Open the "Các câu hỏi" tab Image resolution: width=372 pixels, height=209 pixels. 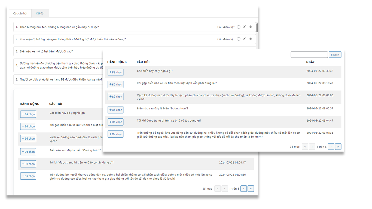[x=20, y=13]
